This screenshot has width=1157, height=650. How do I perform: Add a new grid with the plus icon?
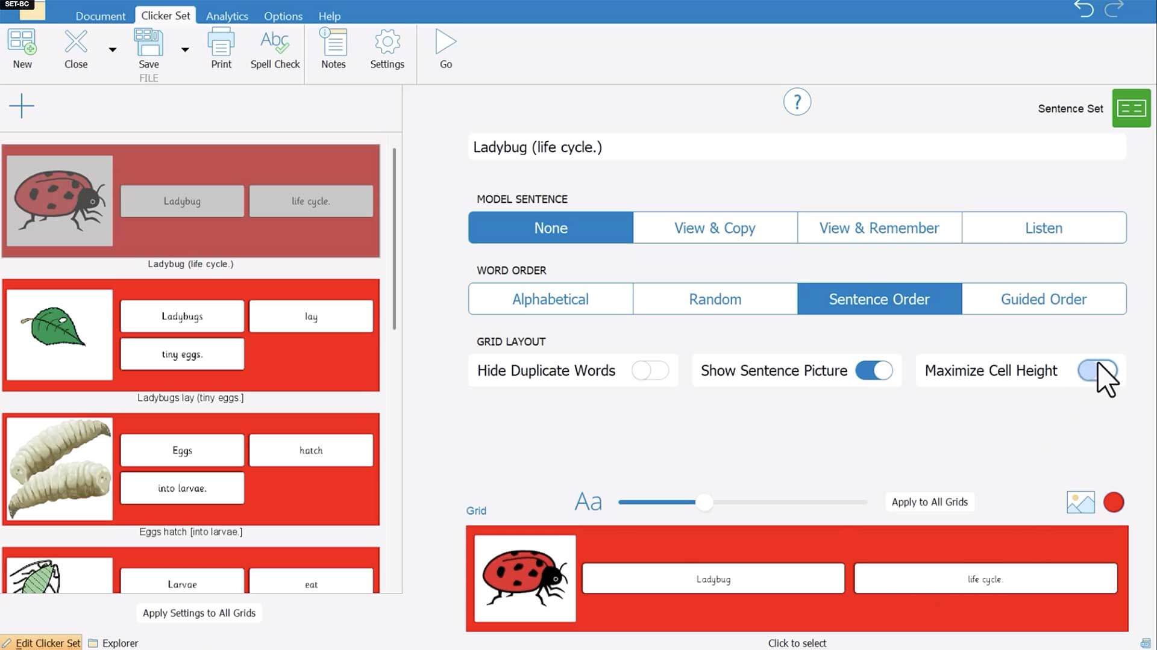coord(22,106)
